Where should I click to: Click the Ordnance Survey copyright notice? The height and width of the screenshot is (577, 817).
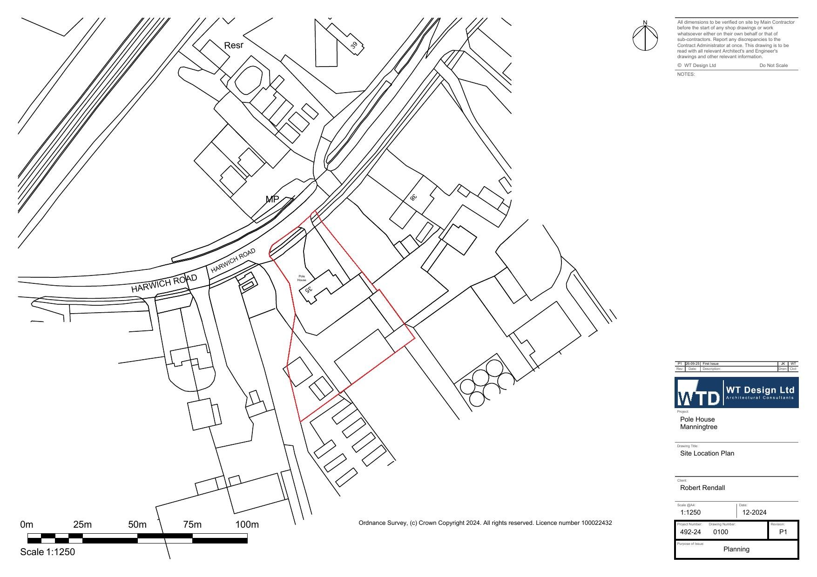(x=485, y=523)
